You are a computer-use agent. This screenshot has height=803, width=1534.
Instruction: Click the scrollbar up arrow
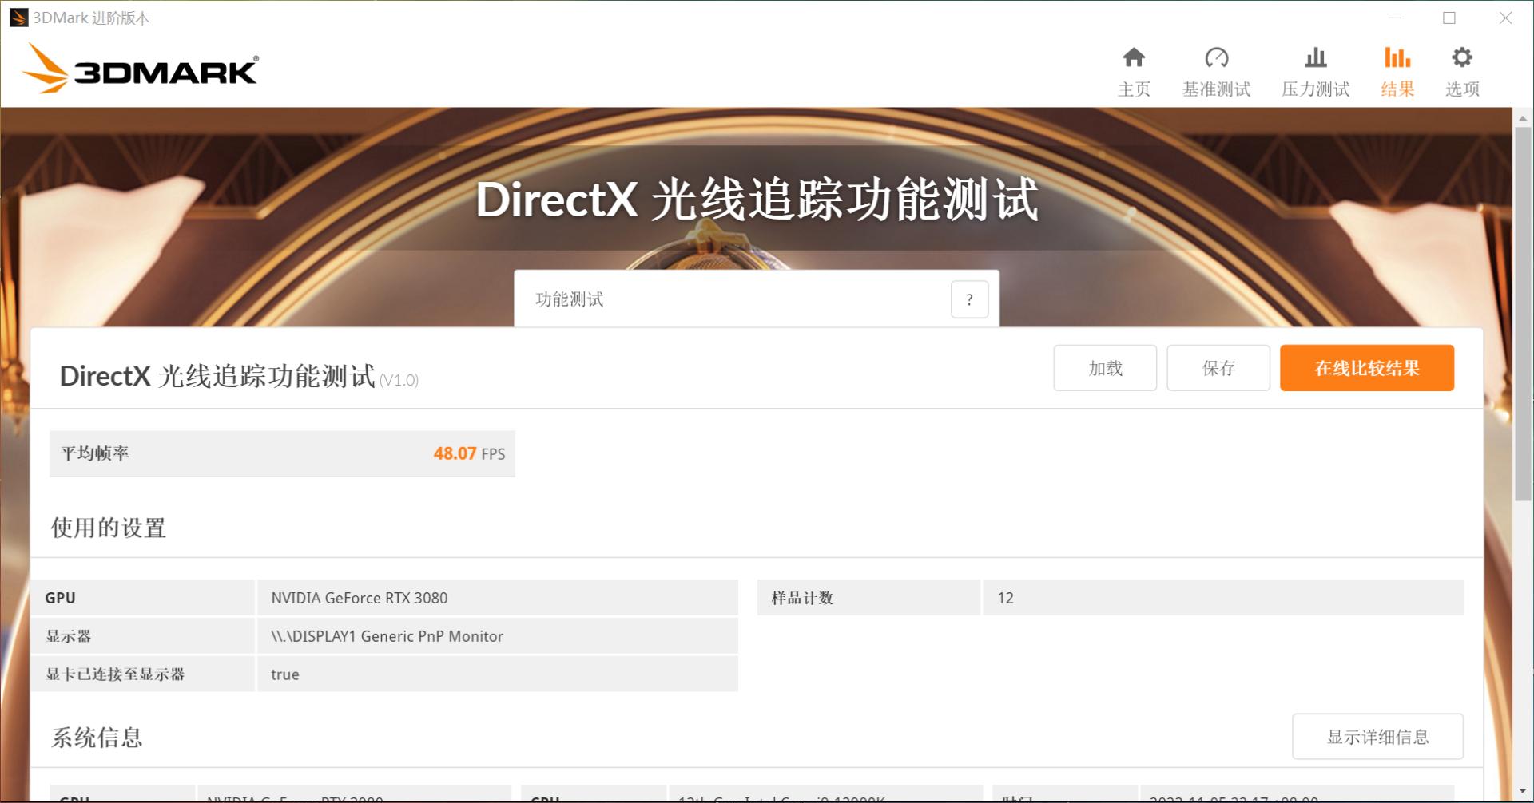tap(1523, 118)
